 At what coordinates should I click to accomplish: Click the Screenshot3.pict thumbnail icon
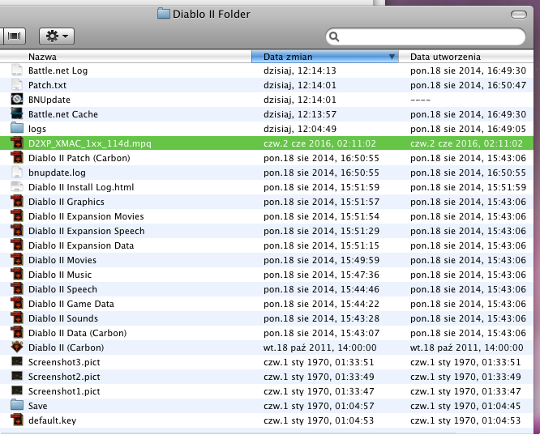point(17,362)
